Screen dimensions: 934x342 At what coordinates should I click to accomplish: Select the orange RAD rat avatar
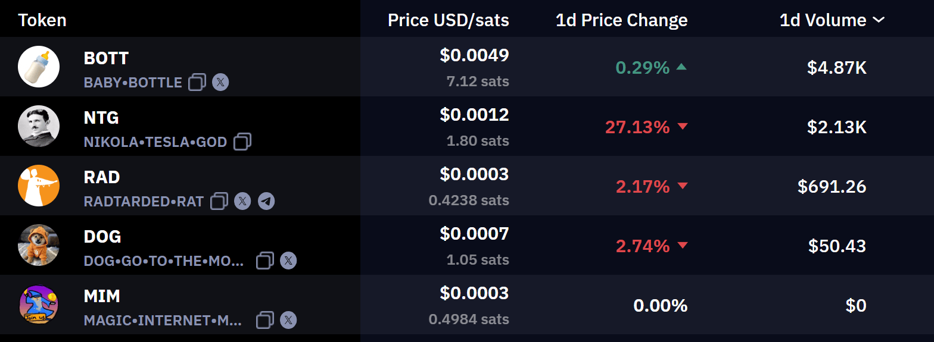[39, 186]
